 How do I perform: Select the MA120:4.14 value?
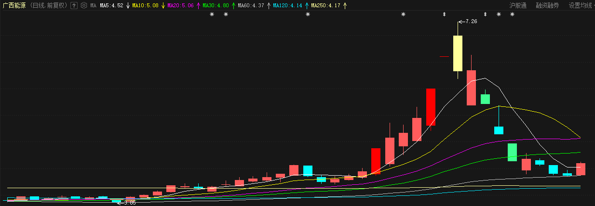pos(287,6)
